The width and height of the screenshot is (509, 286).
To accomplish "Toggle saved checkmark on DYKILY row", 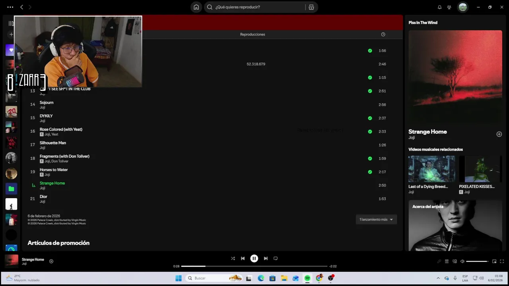I will coord(370,118).
